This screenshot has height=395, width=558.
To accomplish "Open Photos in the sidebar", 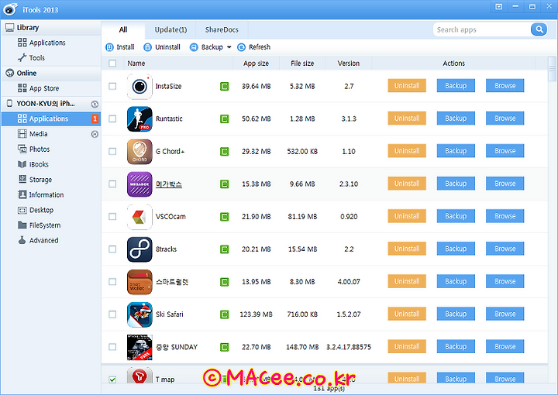I will coord(51,149).
